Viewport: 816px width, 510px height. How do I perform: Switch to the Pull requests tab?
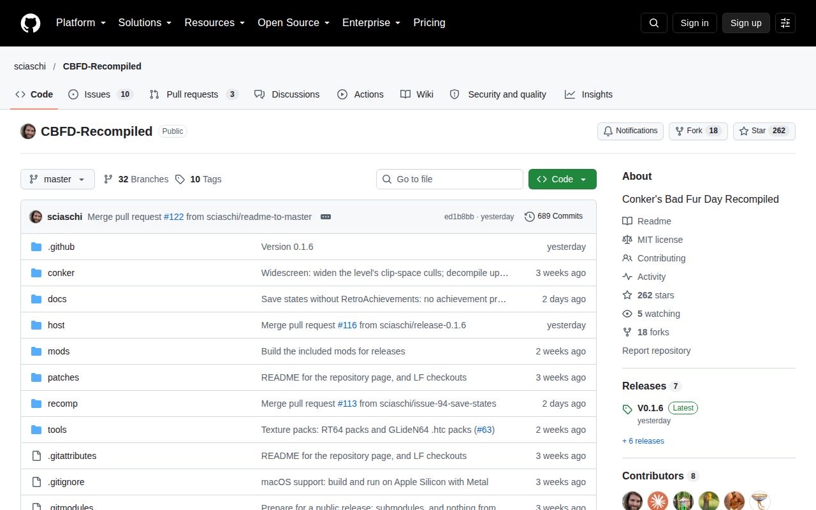pyautogui.click(x=194, y=94)
